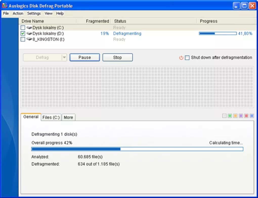The width and height of the screenshot is (258, 198).
Task: Click the drive icon for 8_KINGSTON (I:)
Action: pyautogui.click(x=29, y=39)
